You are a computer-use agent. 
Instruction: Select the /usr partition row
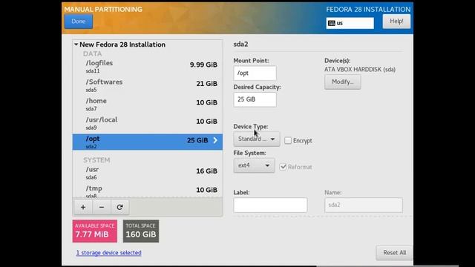148,173
